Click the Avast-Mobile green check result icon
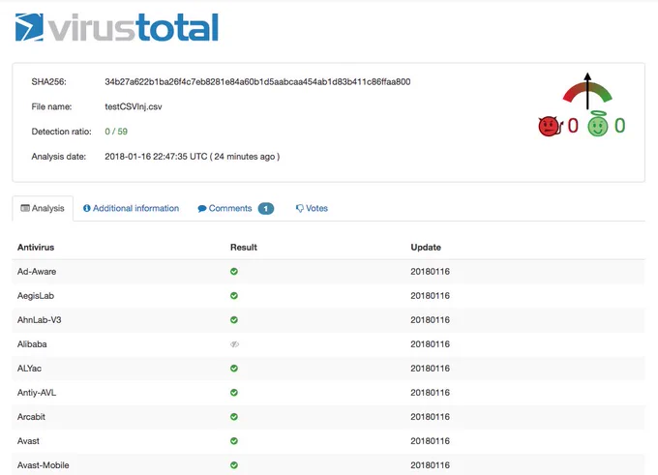 (x=234, y=465)
